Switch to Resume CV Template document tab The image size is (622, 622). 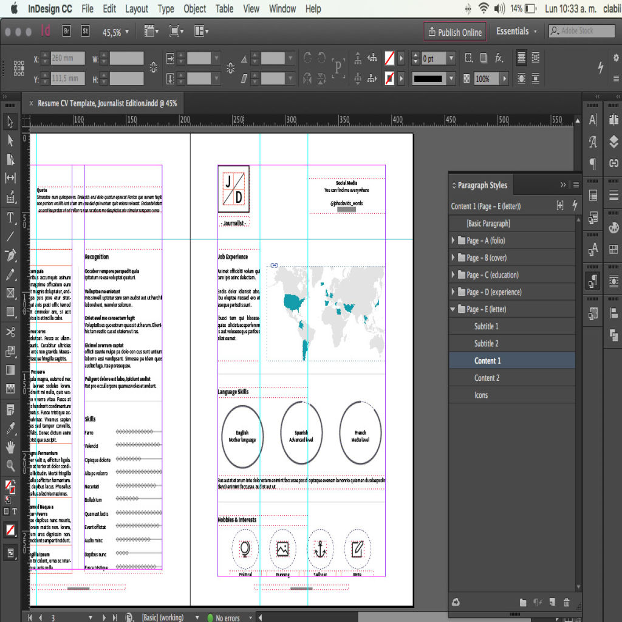click(x=107, y=103)
